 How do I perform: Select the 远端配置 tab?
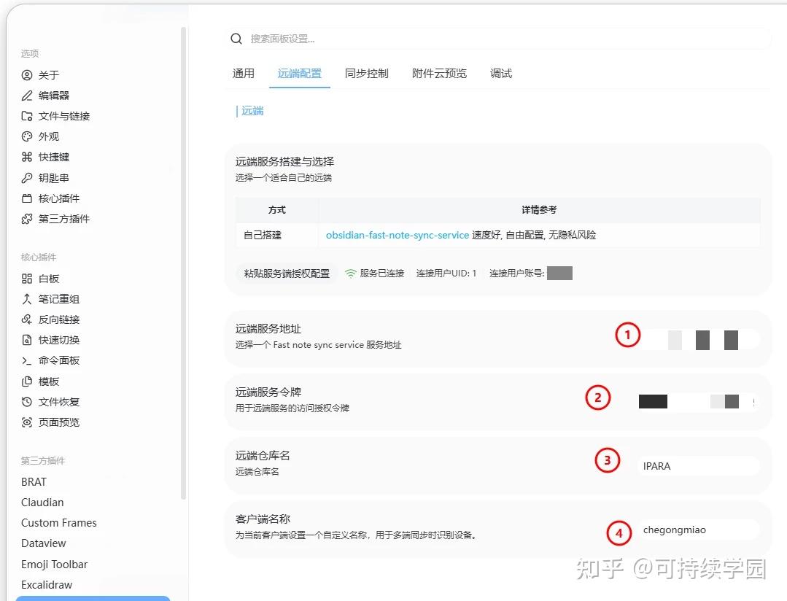click(x=300, y=74)
